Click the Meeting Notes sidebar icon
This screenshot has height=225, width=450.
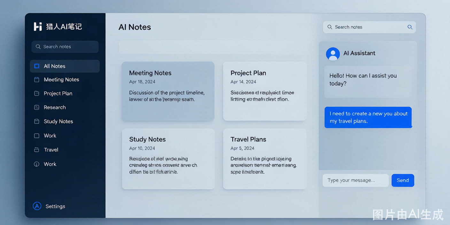click(x=37, y=80)
